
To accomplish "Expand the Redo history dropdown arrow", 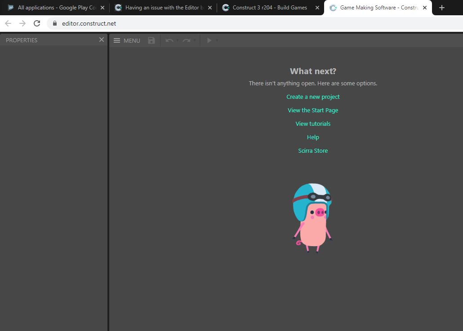I will 195,40.
